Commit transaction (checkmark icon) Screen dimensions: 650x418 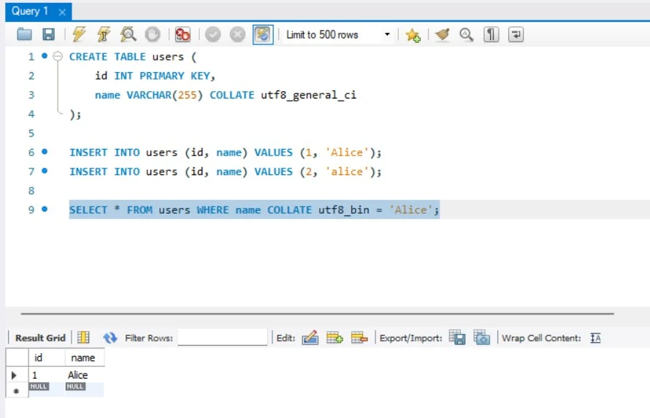[213, 34]
